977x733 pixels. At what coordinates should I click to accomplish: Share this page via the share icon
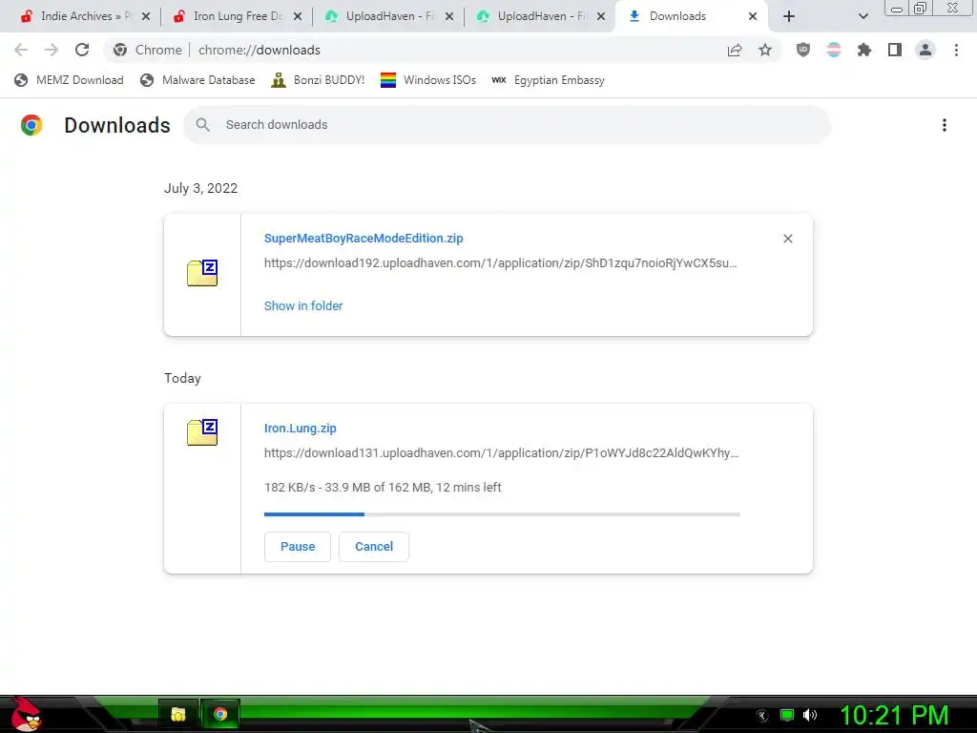[x=735, y=50]
